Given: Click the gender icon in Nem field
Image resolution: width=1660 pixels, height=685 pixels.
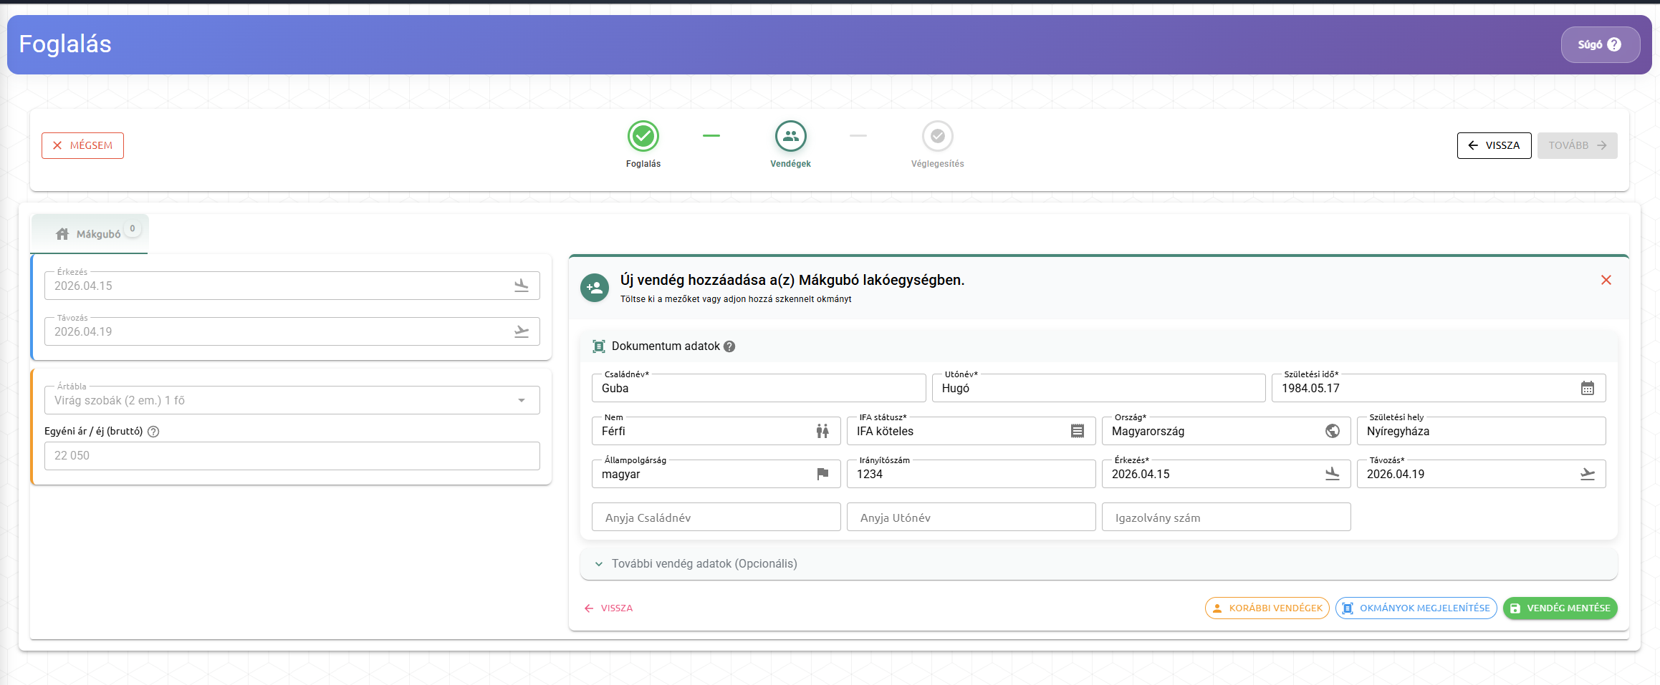Looking at the screenshot, I should pos(822,431).
